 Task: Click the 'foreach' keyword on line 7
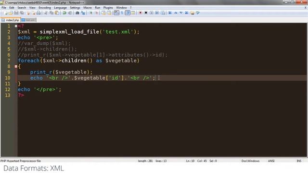pyautogui.click(x=28, y=61)
